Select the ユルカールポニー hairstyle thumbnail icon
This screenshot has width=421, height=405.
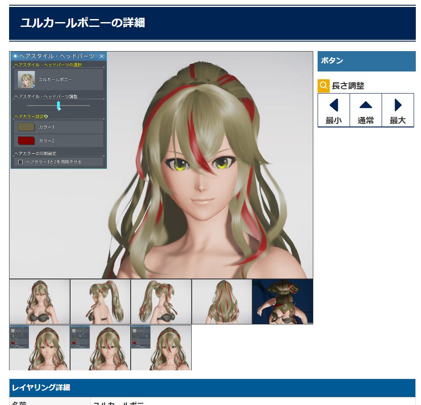(27, 80)
